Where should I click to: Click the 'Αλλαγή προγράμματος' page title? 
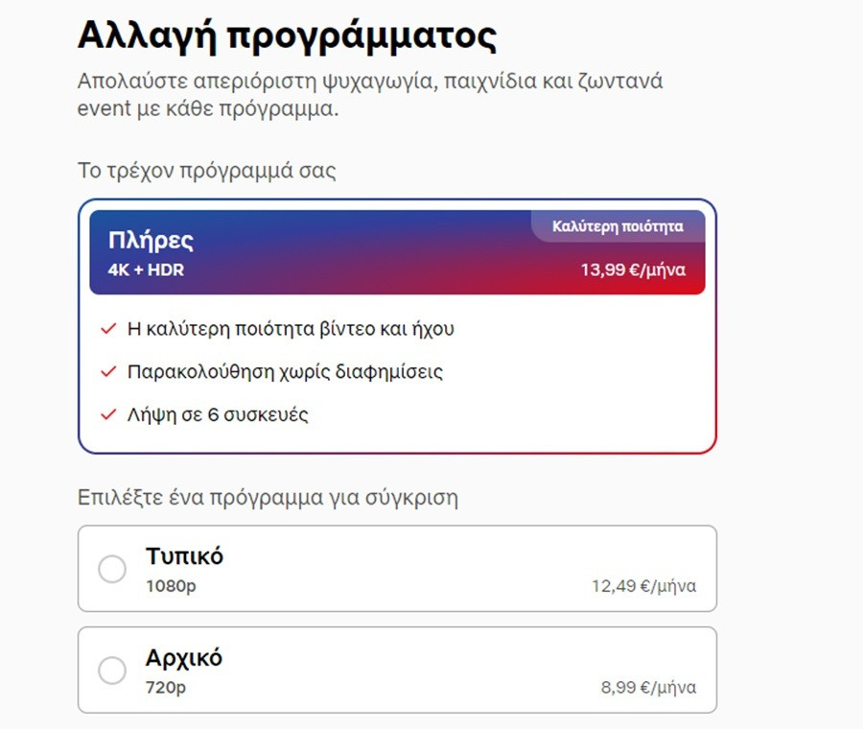[287, 33]
